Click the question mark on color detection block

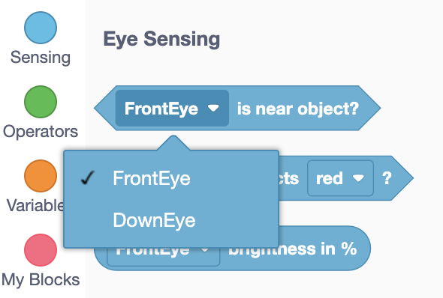click(387, 178)
